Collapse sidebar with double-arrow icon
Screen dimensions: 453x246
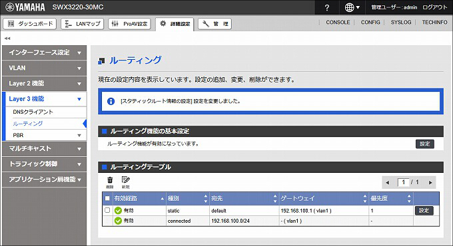7,39
